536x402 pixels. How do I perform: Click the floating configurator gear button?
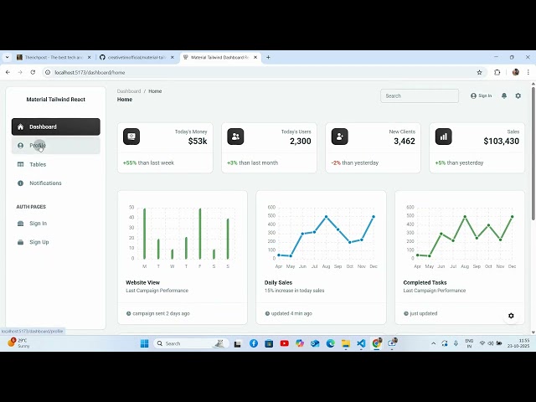511,316
